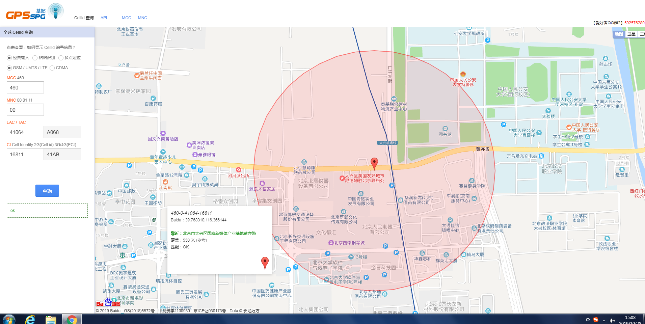
Task: Click the 中国人民公安大学-接待餐厅 restaurant icon
Action: [569, 127]
